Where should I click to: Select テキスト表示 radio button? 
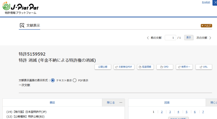(53, 80)
